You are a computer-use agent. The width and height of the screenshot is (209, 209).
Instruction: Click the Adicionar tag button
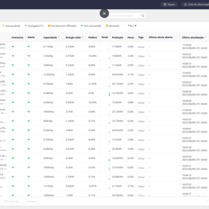[x=11, y=201]
